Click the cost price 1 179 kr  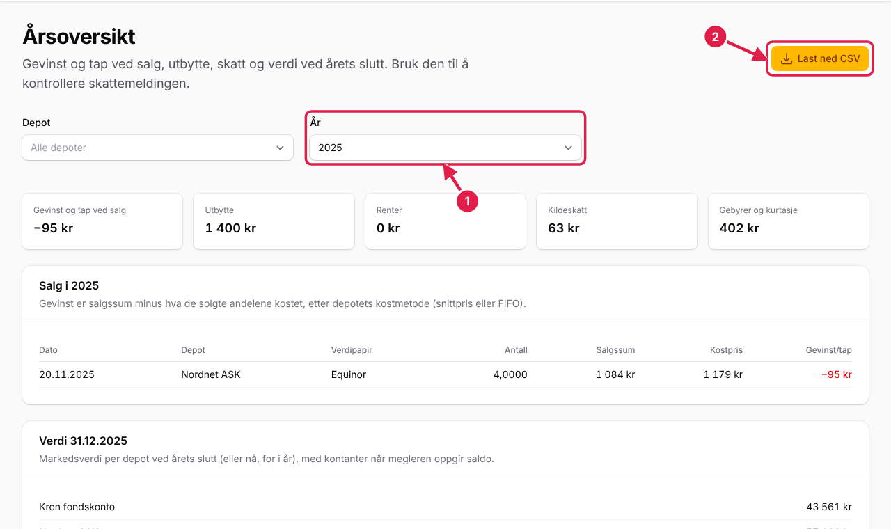pos(723,374)
